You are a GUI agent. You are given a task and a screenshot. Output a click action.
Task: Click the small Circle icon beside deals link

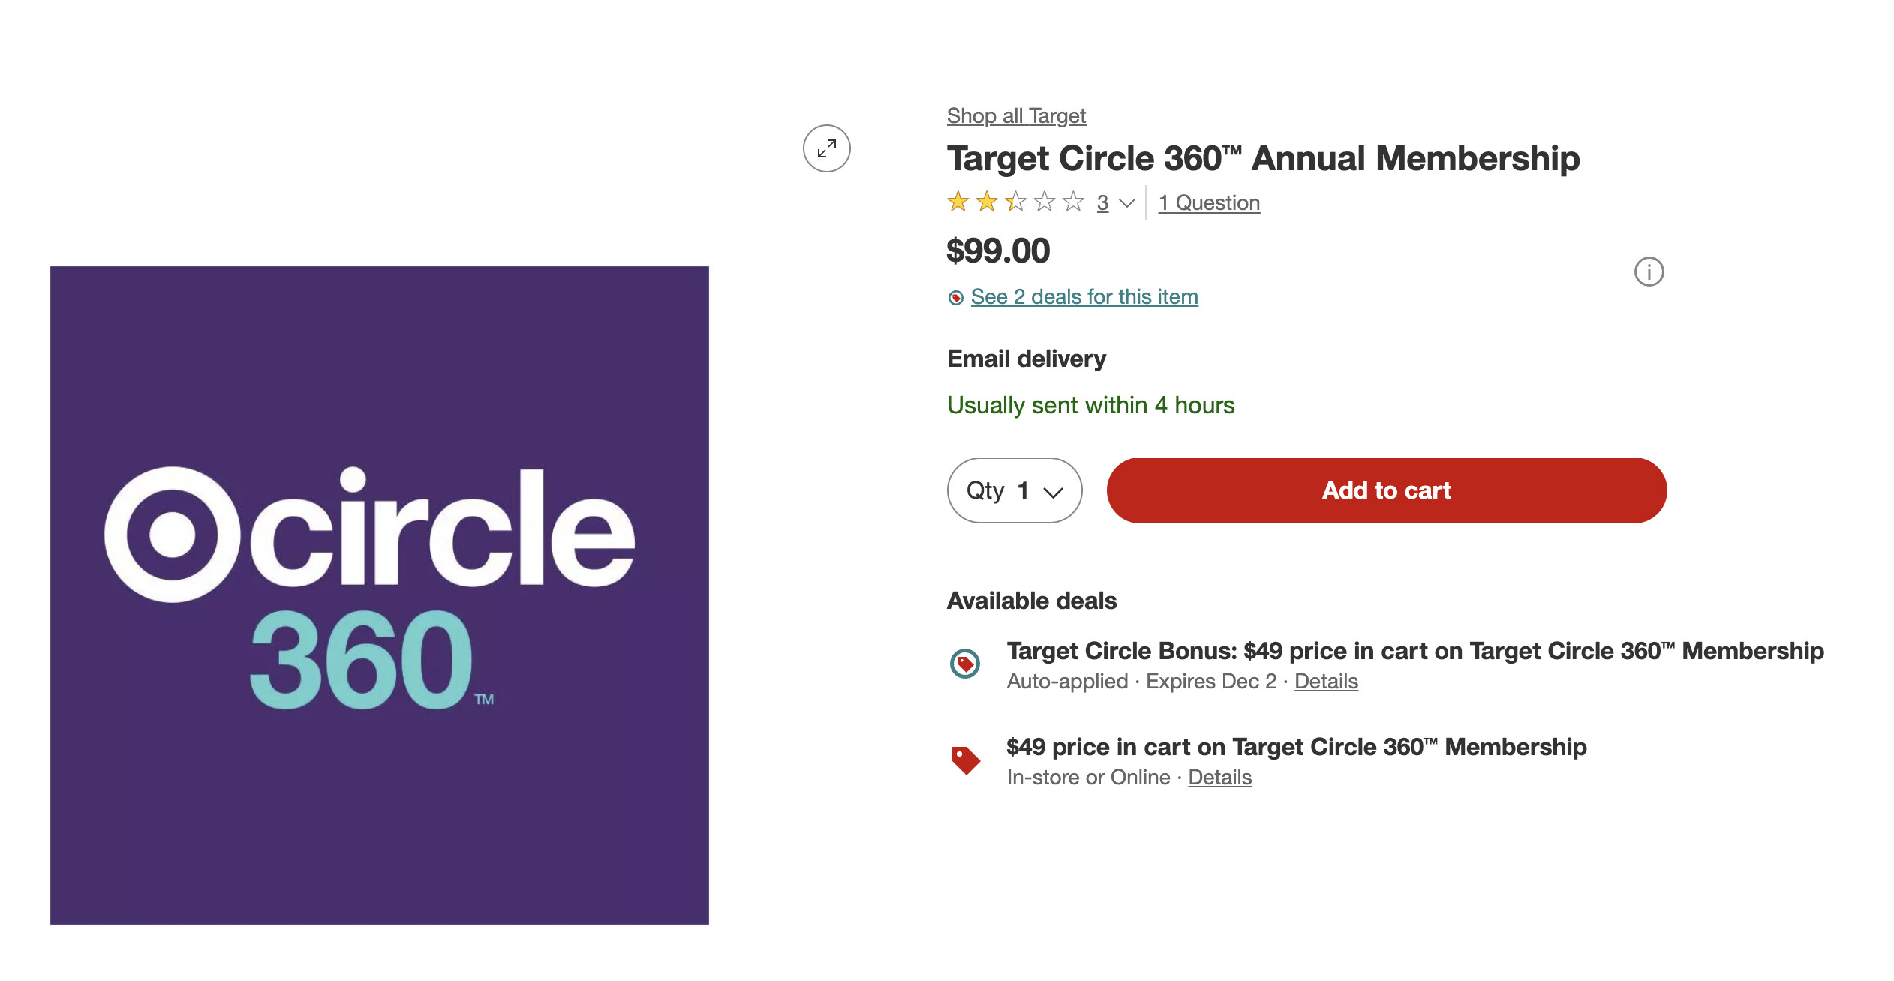pos(955,298)
